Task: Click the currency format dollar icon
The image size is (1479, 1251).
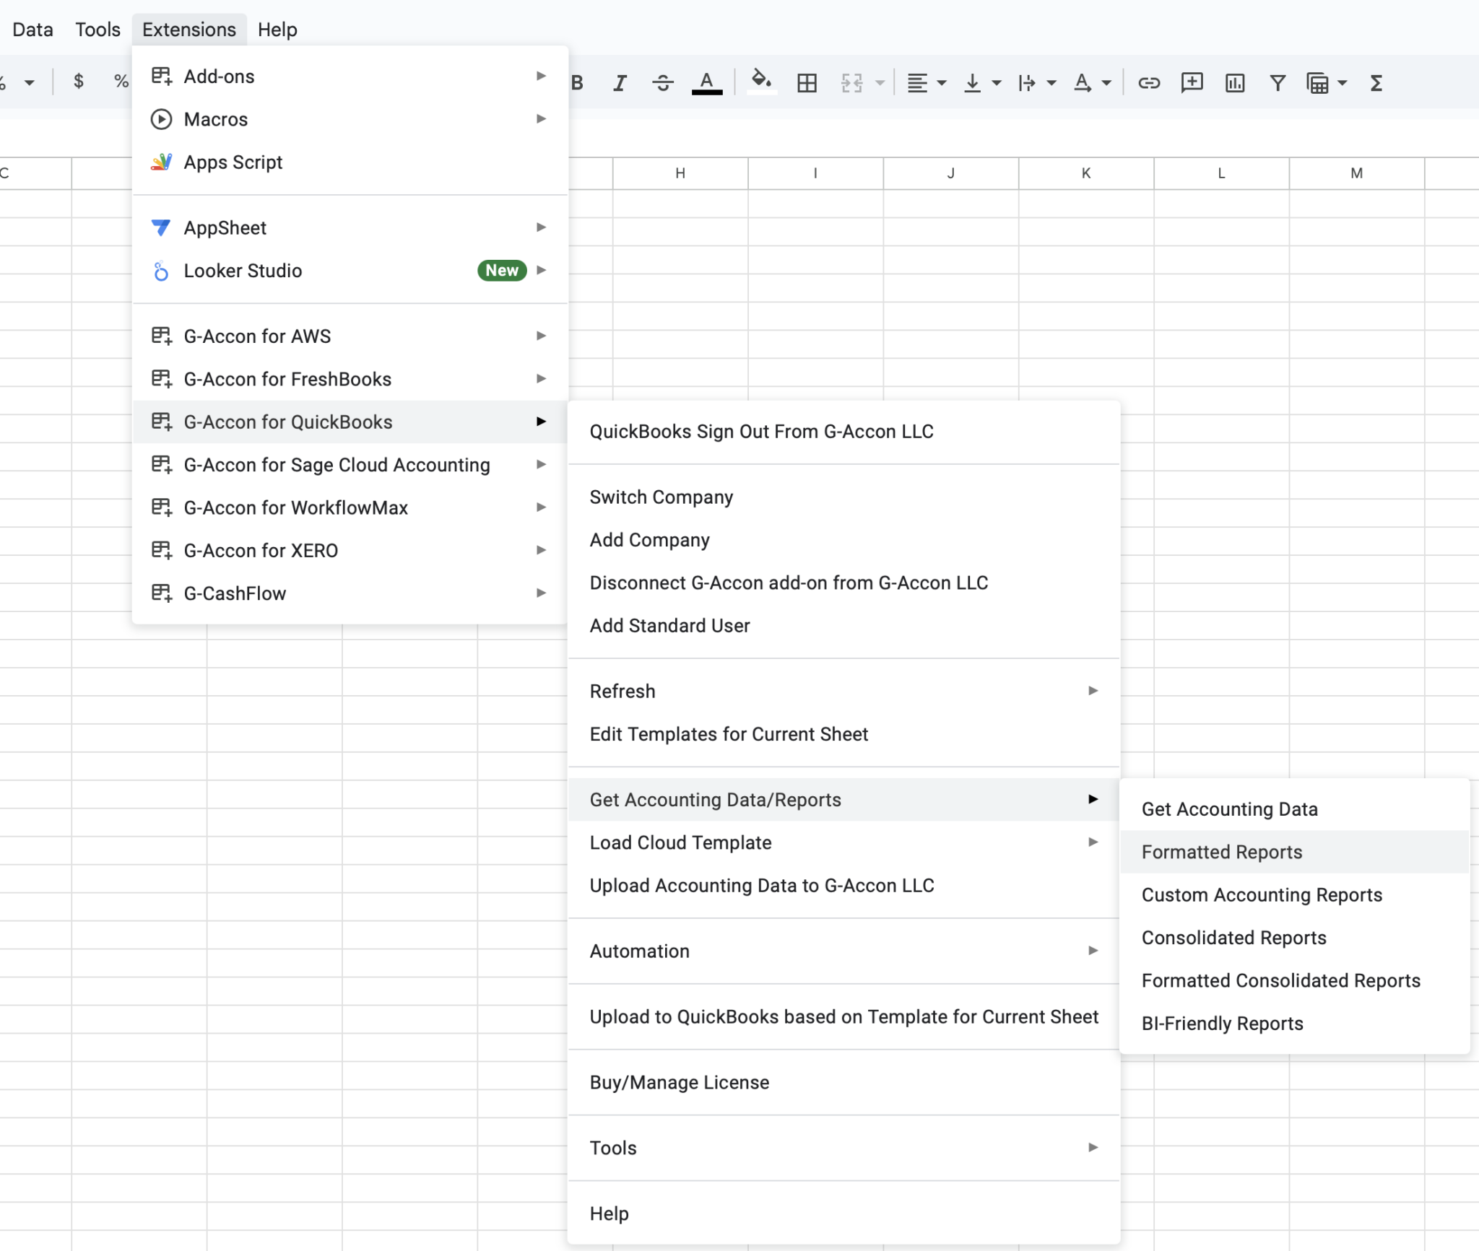Action: coord(79,81)
